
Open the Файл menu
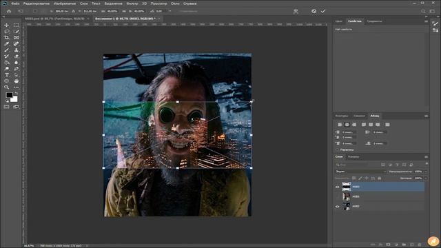(15, 3)
